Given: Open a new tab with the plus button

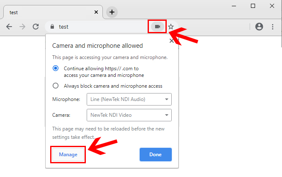Looking at the screenshot, I should click(x=112, y=12).
